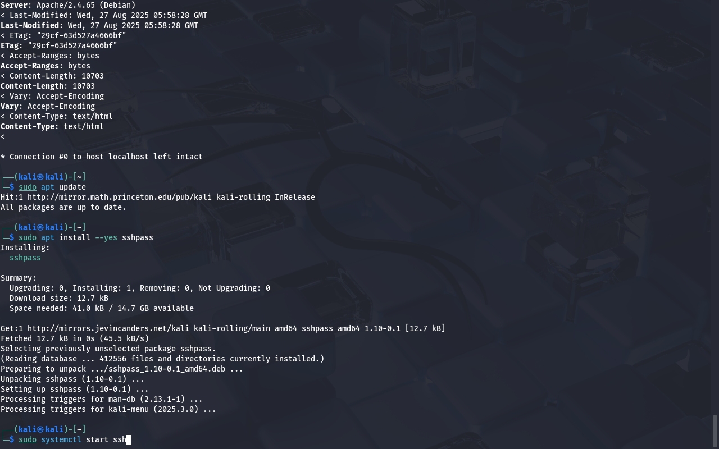Click 'sudo' in the systemctl command line
719x449 pixels.
point(28,439)
